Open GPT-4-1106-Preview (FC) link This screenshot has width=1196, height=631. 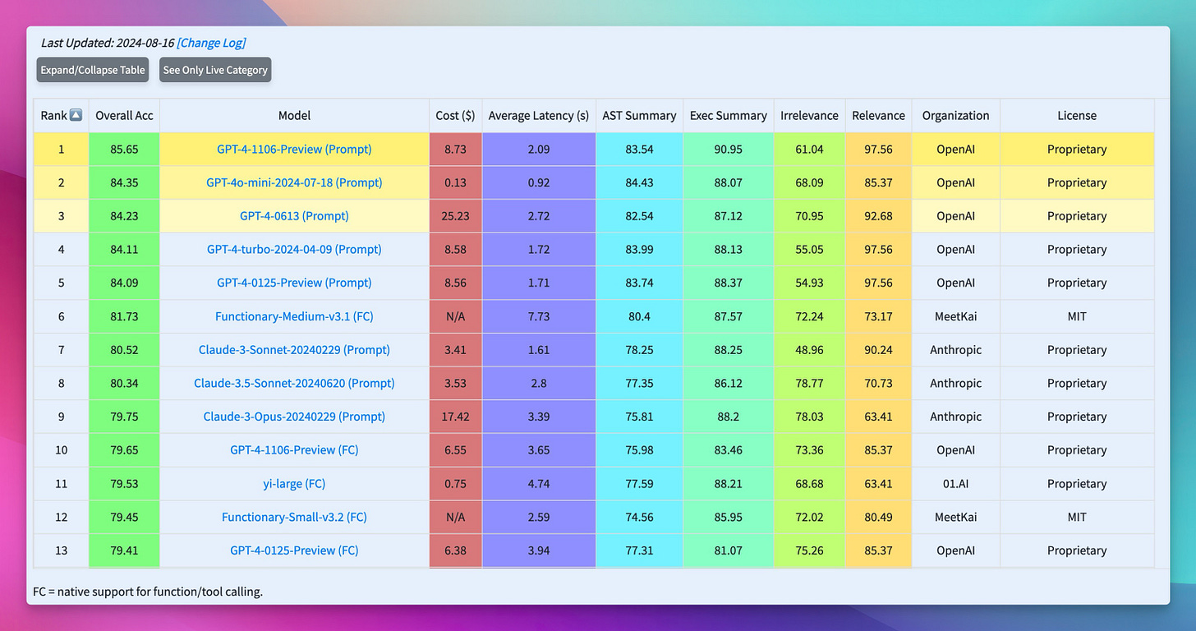pyautogui.click(x=294, y=450)
